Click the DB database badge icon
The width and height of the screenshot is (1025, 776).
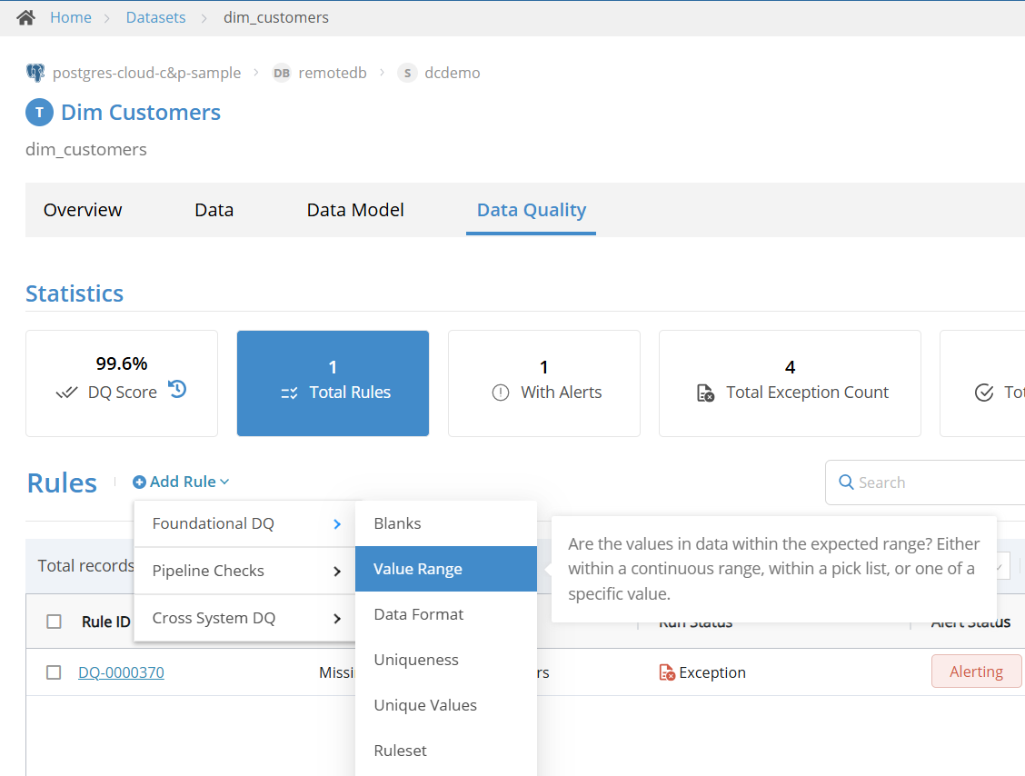[x=282, y=73]
